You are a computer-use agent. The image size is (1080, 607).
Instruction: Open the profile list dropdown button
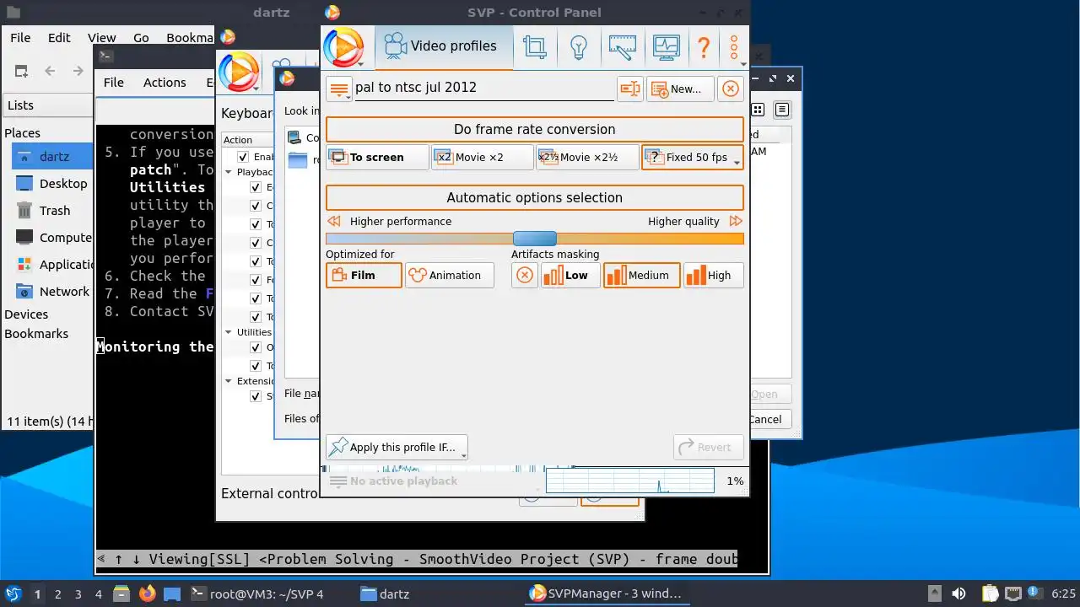pyautogui.click(x=338, y=89)
